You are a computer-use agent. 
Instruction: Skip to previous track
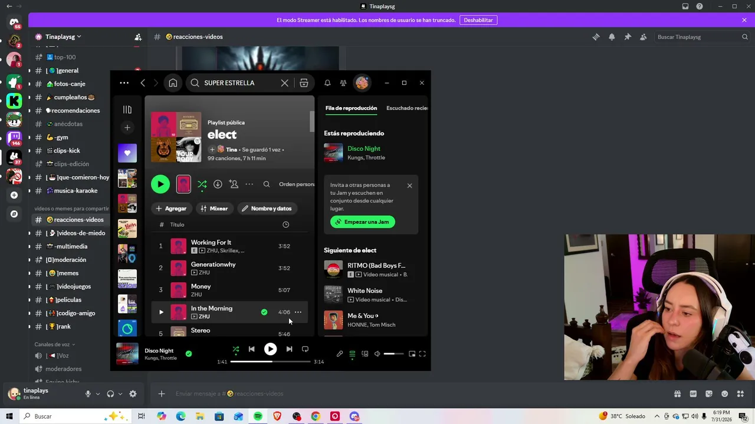click(252, 349)
